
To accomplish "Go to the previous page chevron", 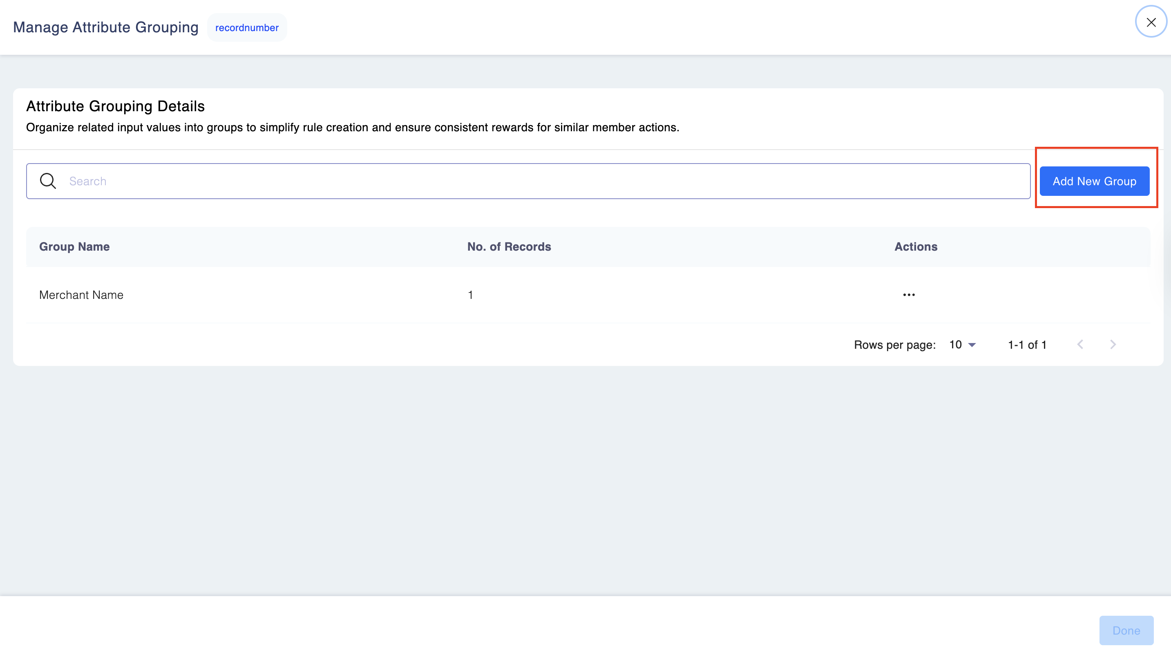I will click(1080, 344).
